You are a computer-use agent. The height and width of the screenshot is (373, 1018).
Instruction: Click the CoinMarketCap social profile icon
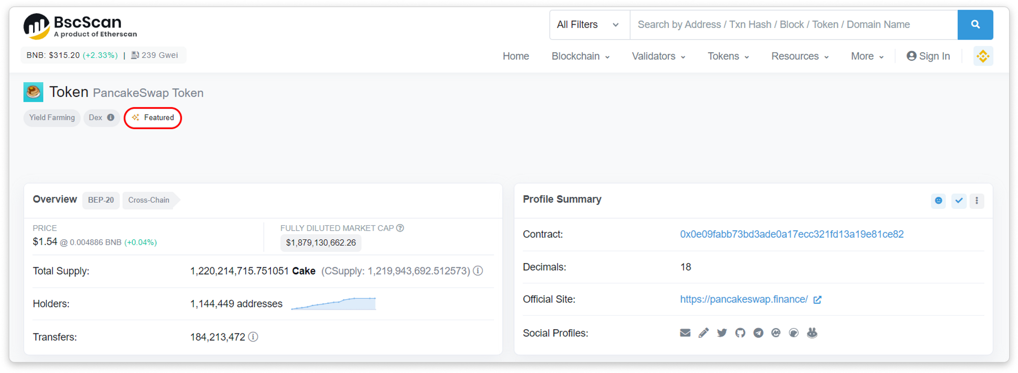tap(776, 333)
